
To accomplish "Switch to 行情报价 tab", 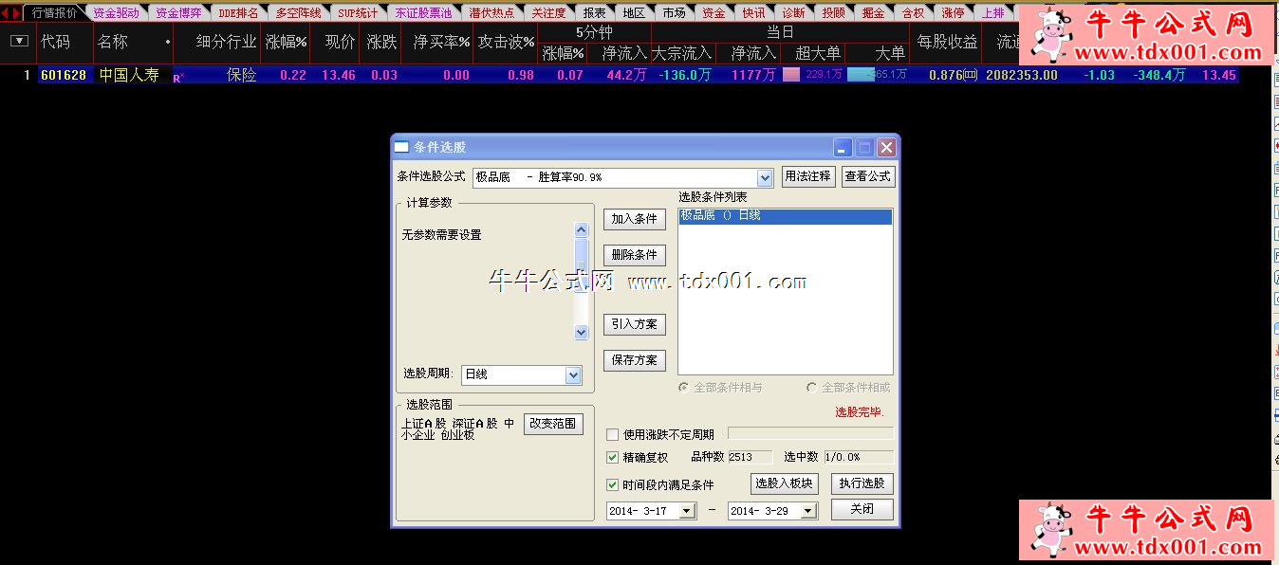I will pyautogui.click(x=54, y=12).
